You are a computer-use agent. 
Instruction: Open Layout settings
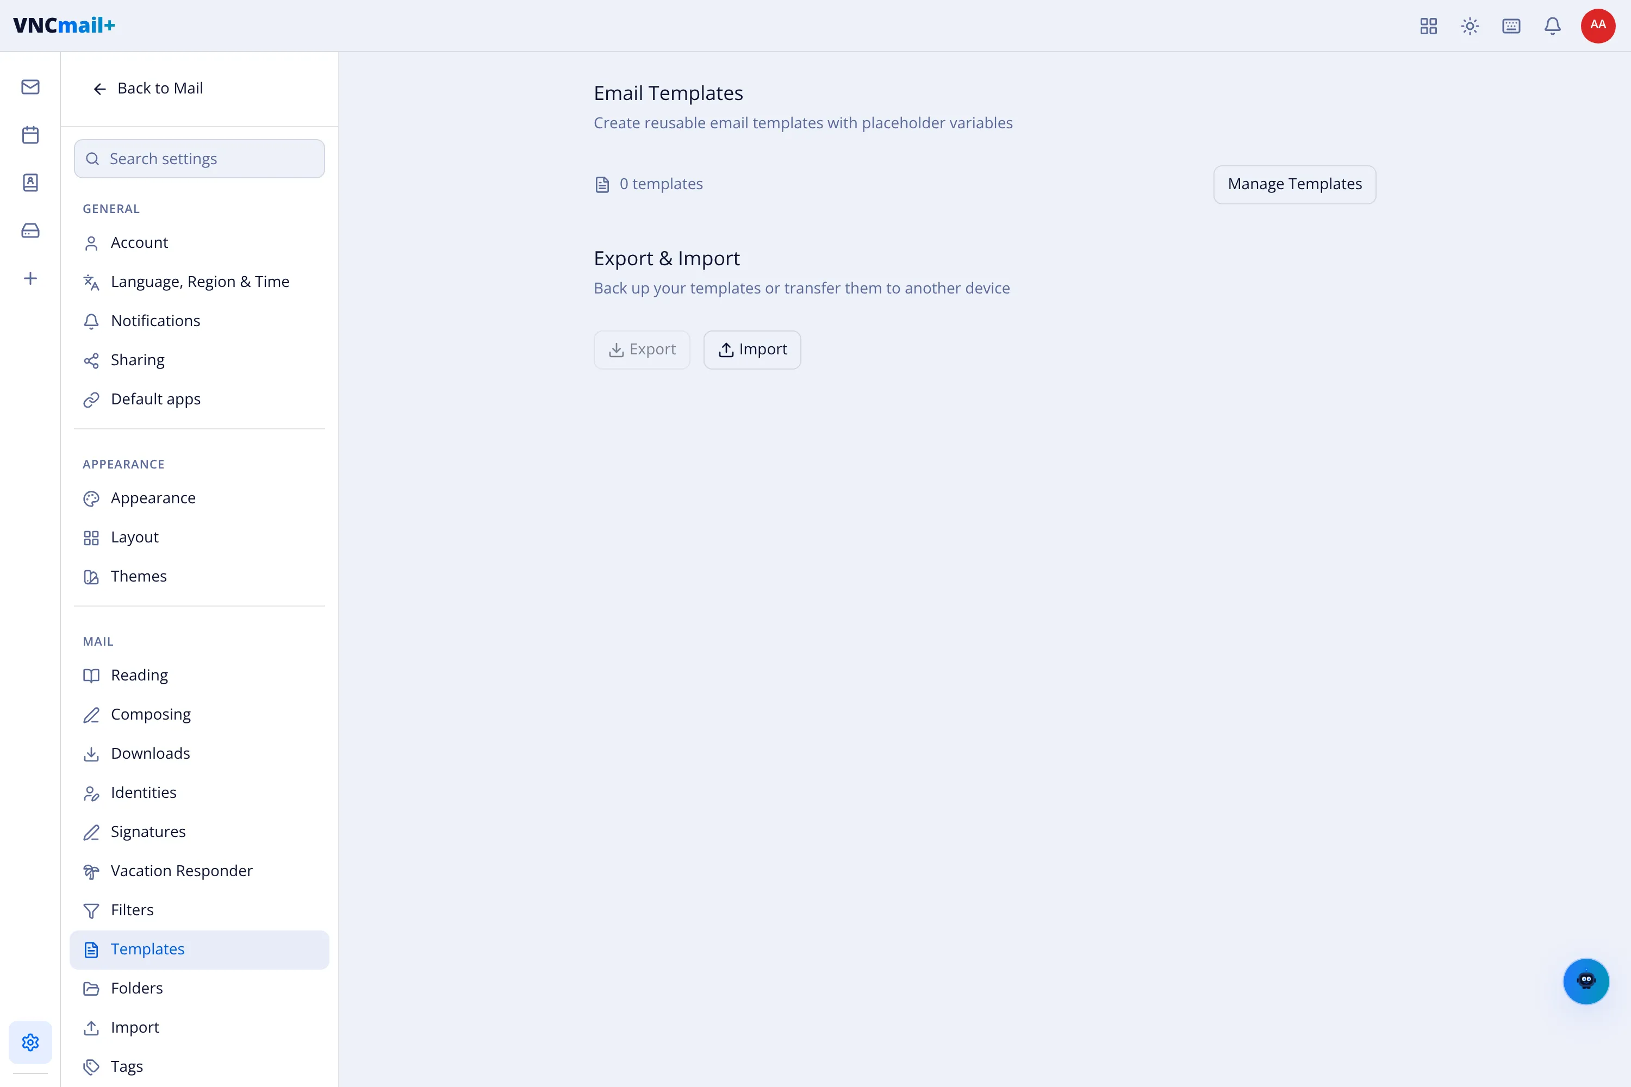coord(200,538)
